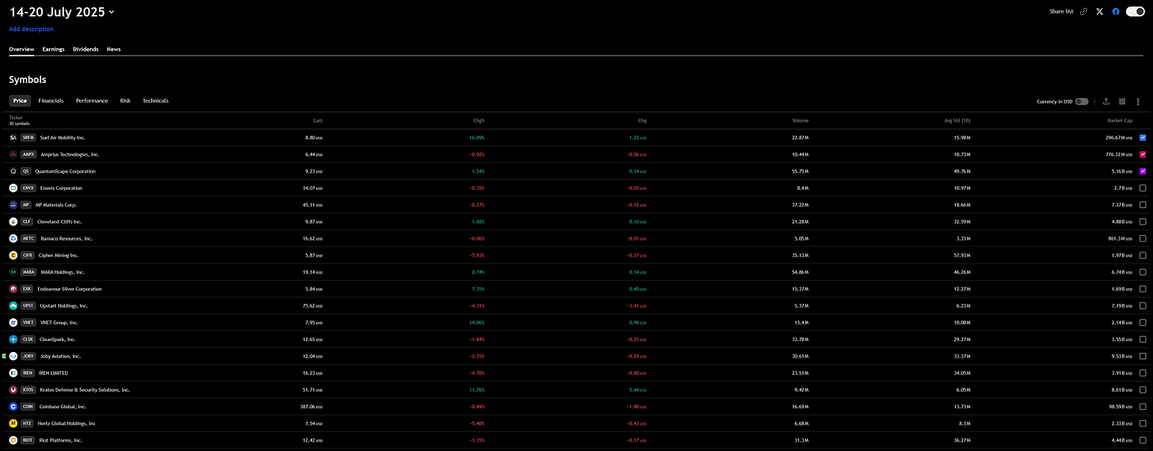1153x451 pixels.
Task: Select the Riot Platforms, Inc. name
Action: (x=61, y=440)
